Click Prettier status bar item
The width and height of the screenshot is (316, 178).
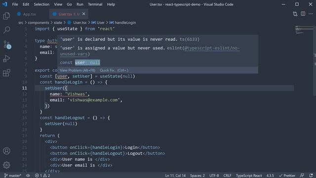coord(287,176)
